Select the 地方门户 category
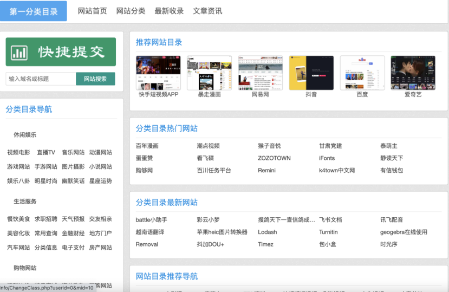This screenshot has width=449, height=292. click(x=101, y=233)
